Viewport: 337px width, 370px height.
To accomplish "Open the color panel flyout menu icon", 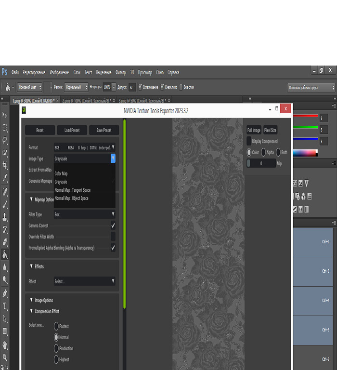I will pos(334,106).
